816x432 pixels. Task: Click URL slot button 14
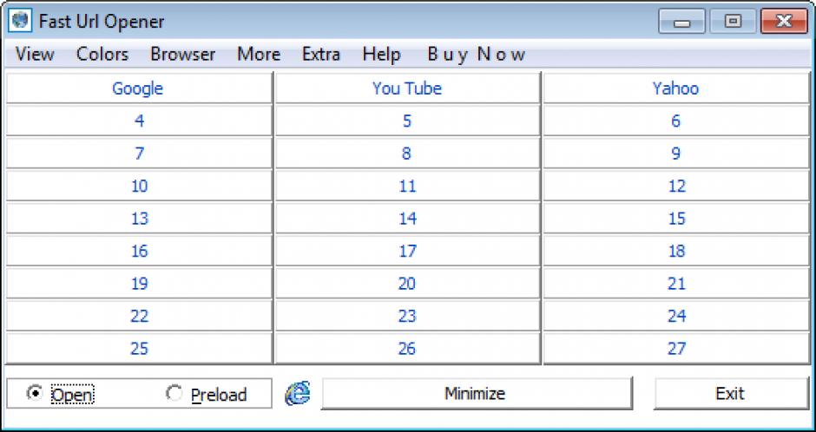(407, 218)
